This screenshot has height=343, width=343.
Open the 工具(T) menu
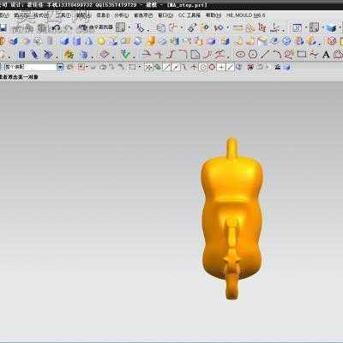(63, 15)
